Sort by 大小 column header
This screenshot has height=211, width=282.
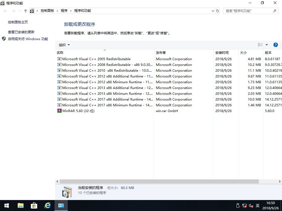pos(251,52)
